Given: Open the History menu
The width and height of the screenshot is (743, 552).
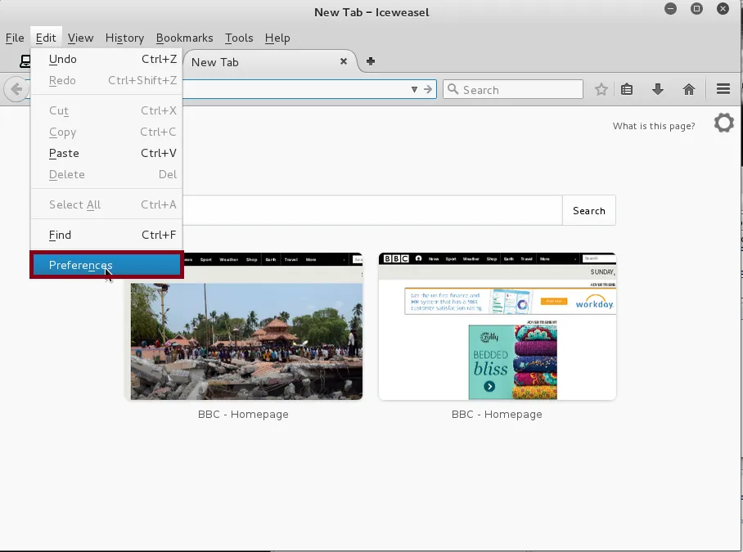Looking at the screenshot, I should [124, 38].
